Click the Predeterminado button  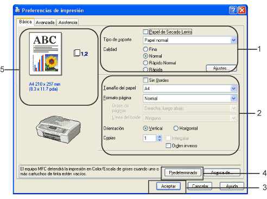pos(183,172)
